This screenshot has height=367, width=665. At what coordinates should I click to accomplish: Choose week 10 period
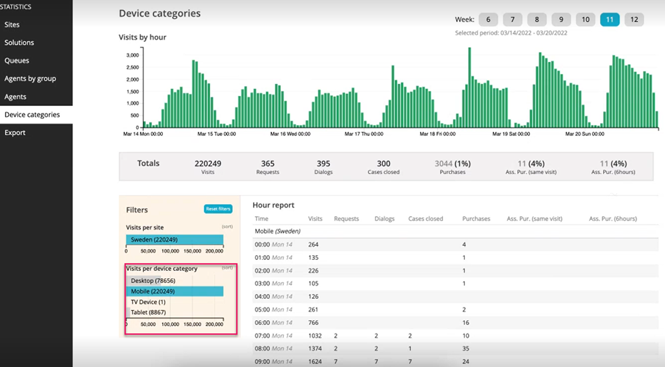pos(586,20)
